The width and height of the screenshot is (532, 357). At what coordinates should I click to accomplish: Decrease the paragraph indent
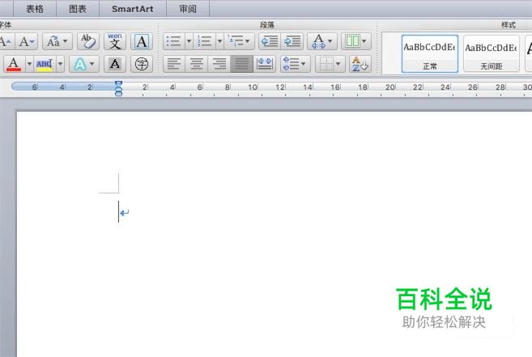(x=270, y=41)
